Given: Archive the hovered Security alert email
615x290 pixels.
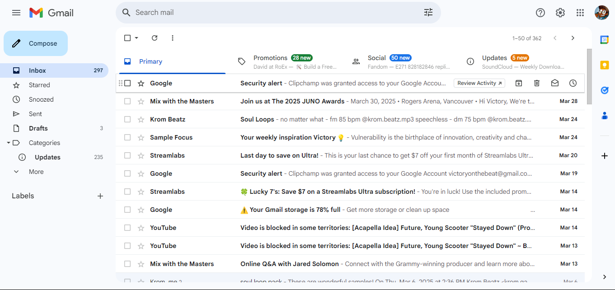Looking at the screenshot, I should coord(519,83).
